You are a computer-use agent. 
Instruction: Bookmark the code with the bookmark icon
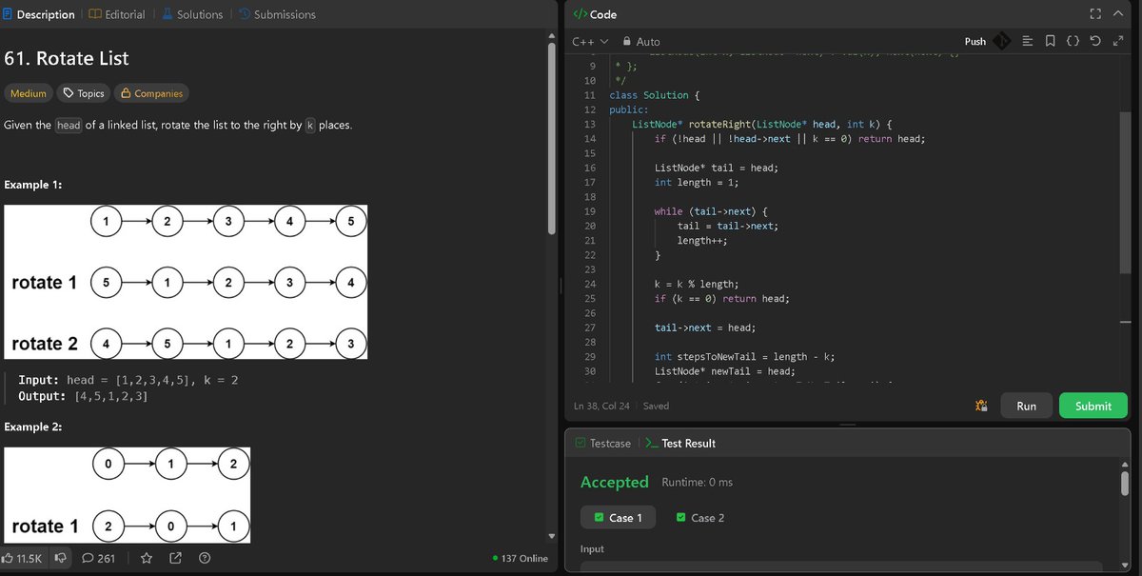1050,41
